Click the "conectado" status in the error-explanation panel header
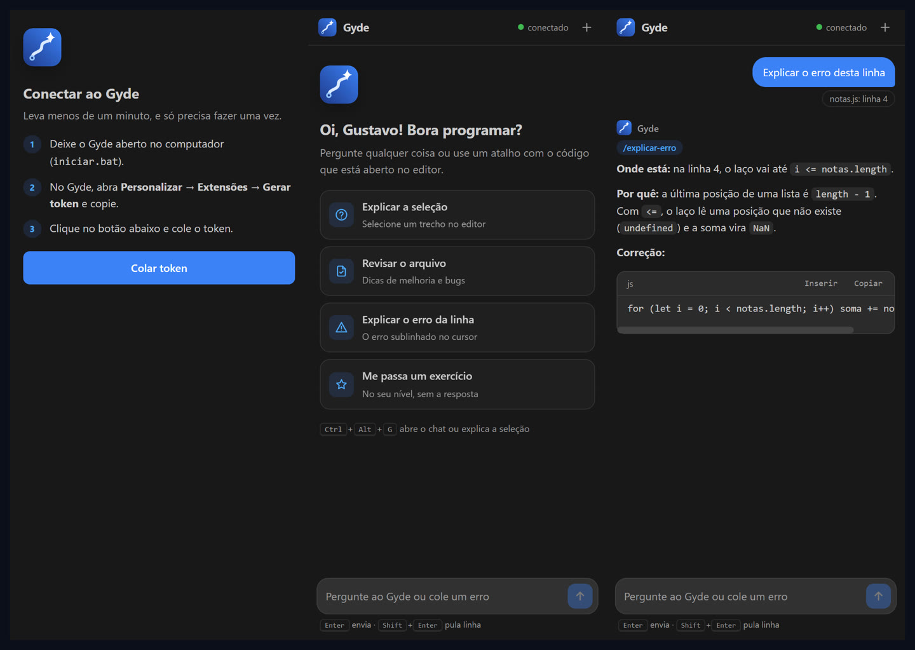The width and height of the screenshot is (915, 650). [841, 27]
